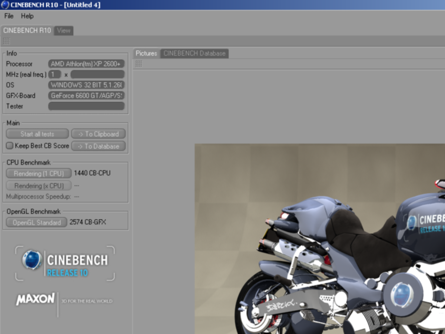Click the Multiprocessor Speedup label
This screenshot has width=445, height=334.
(38, 197)
